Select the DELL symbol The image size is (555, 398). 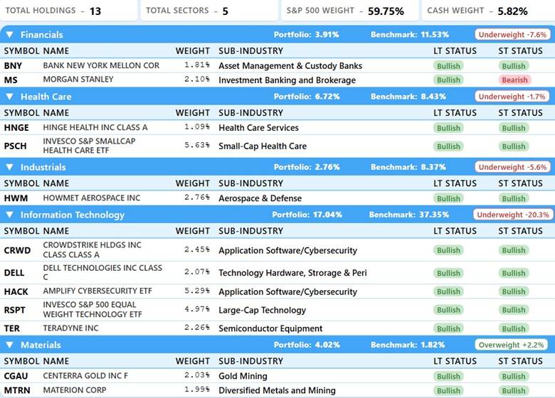pyautogui.click(x=14, y=273)
